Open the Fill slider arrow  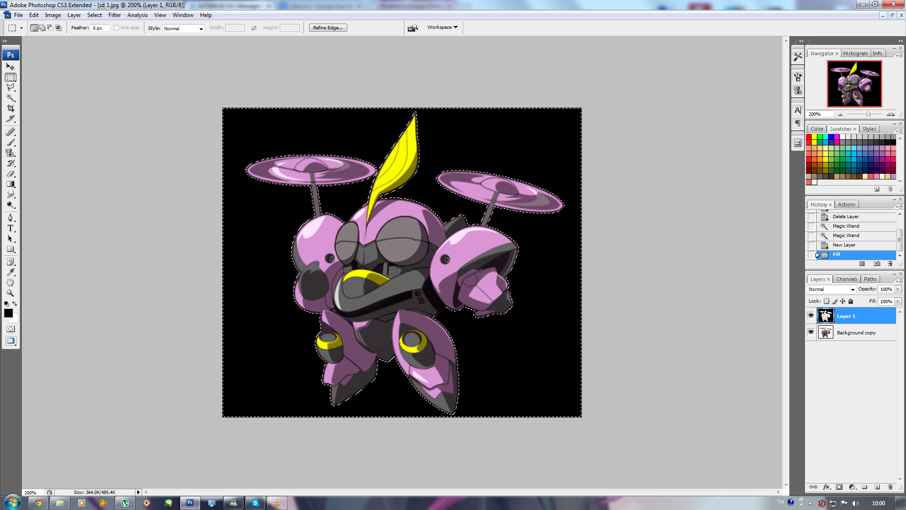pos(898,301)
